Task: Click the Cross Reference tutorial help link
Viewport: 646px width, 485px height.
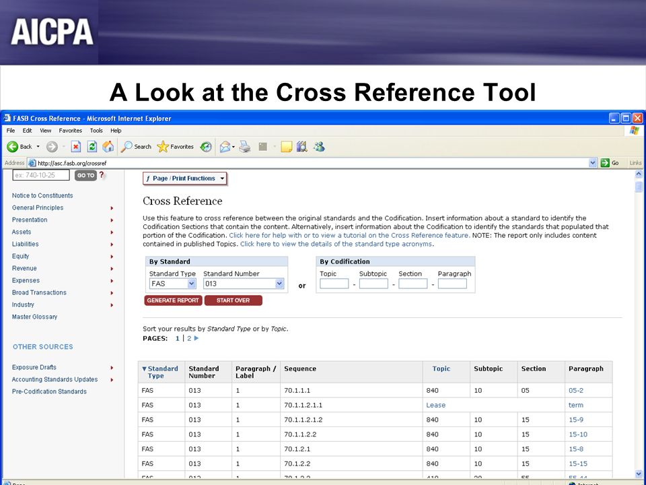Action: click(349, 236)
